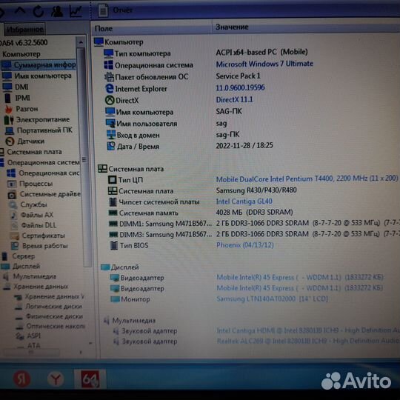The height and width of the screenshot is (400, 400).
Task: Select the DIMM1: Samsung row
Action: tap(253, 224)
